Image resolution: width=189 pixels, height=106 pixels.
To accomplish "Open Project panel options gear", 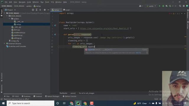I will coord(45,10).
